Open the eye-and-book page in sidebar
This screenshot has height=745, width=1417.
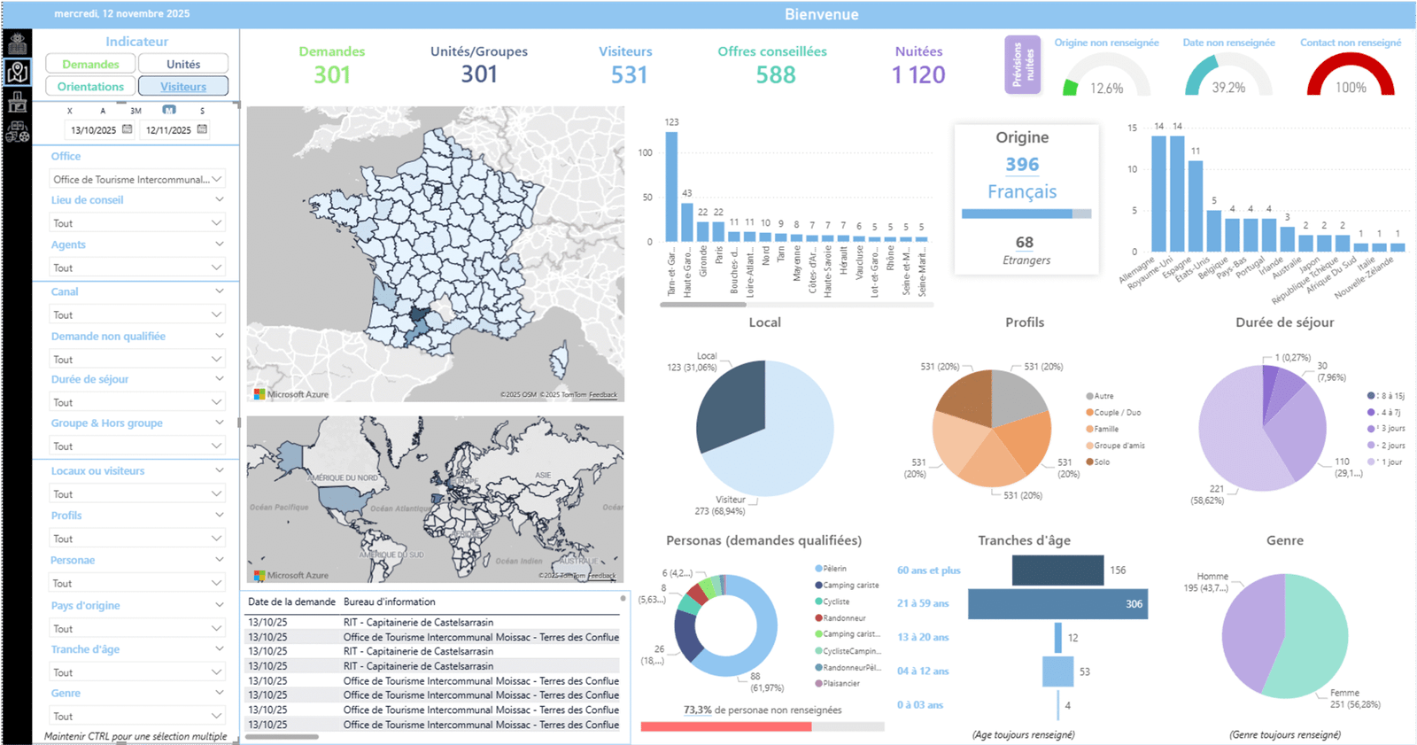tap(17, 43)
